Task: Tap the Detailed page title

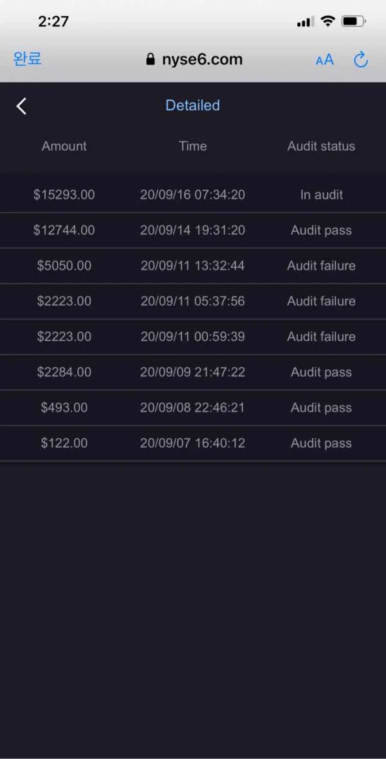Action: [x=192, y=106]
